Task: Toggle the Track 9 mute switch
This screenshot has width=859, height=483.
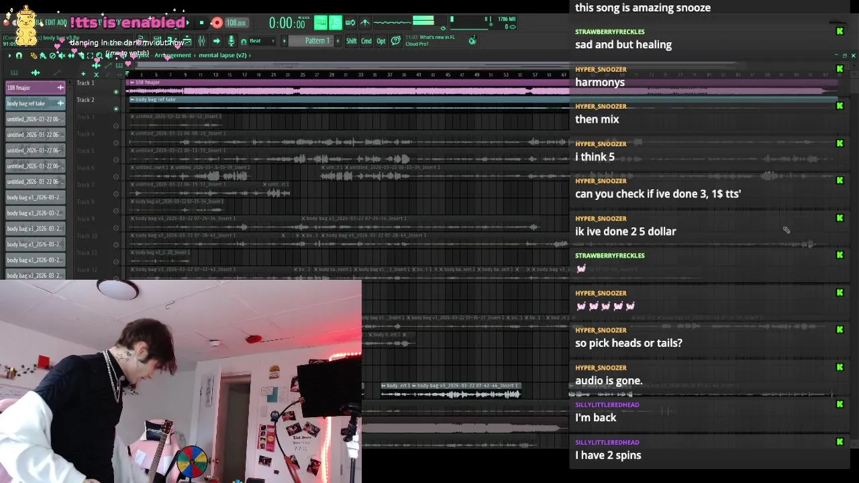Action: (115, 227)
